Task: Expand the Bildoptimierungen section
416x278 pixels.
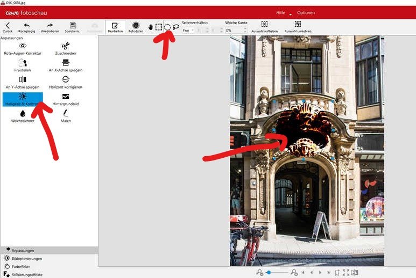Action: (x=27, y=258)
